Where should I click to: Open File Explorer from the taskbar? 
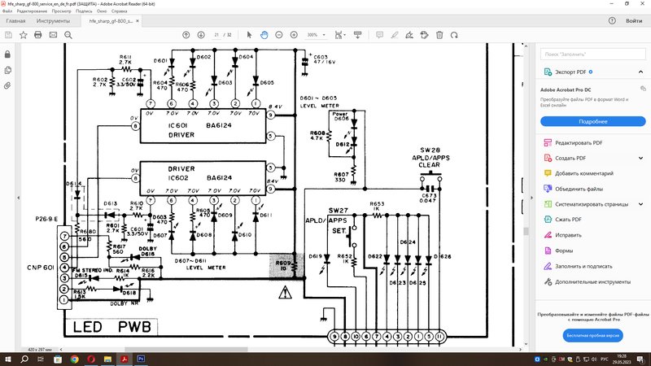tap(107, 359)
